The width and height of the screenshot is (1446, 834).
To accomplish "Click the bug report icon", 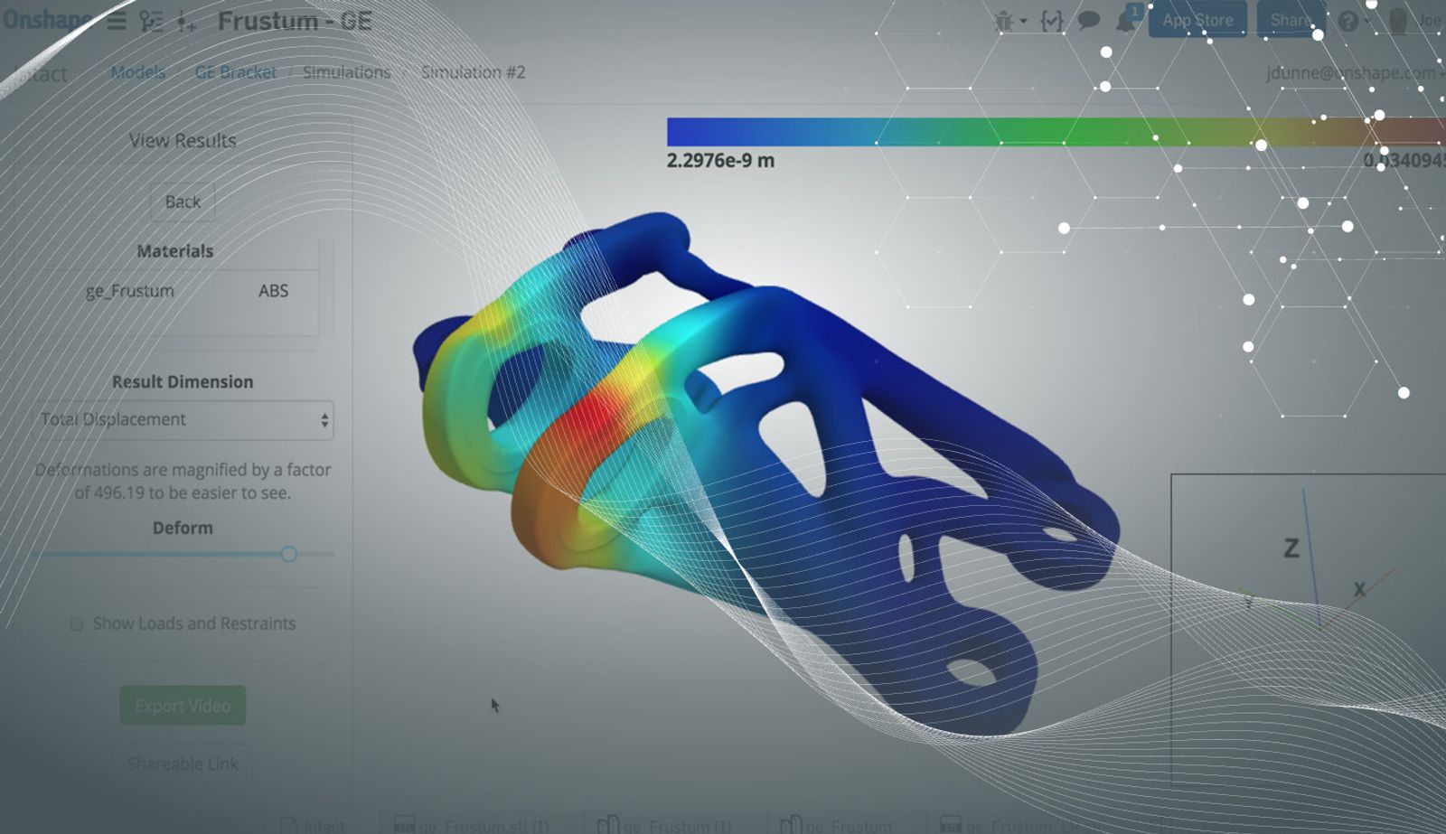I will [x=1003, y=21].
